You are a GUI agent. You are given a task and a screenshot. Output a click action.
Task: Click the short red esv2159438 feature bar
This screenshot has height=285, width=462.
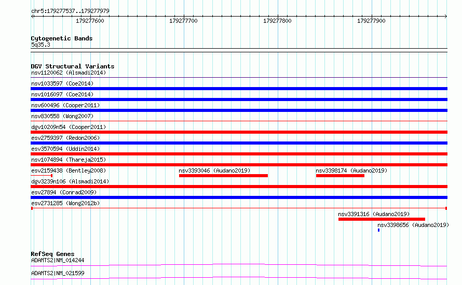pos(42,176)
